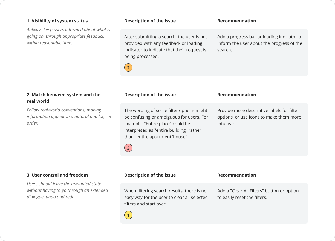Image resolution: width=335 pixels, height=241 pixels.
Task: Click the recommendation to provide more descriptive labels
Action: coord(259,117)
